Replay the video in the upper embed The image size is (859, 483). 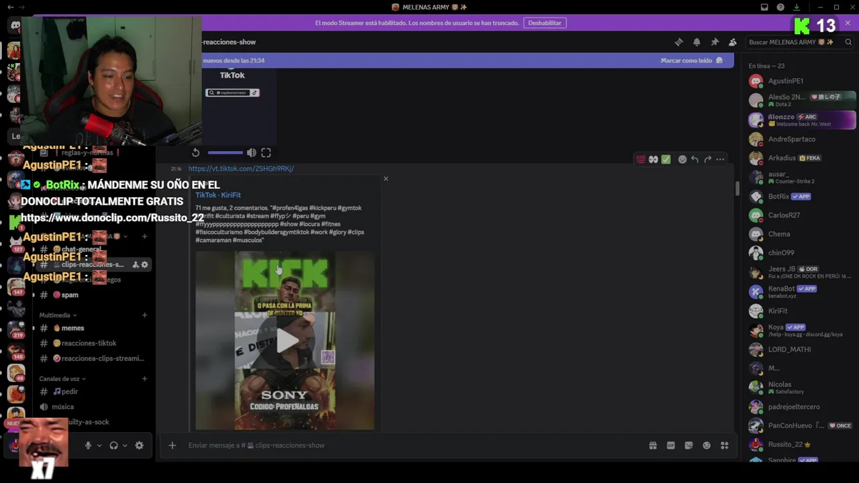195,153
